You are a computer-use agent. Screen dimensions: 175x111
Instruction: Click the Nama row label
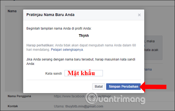(12, 11)
